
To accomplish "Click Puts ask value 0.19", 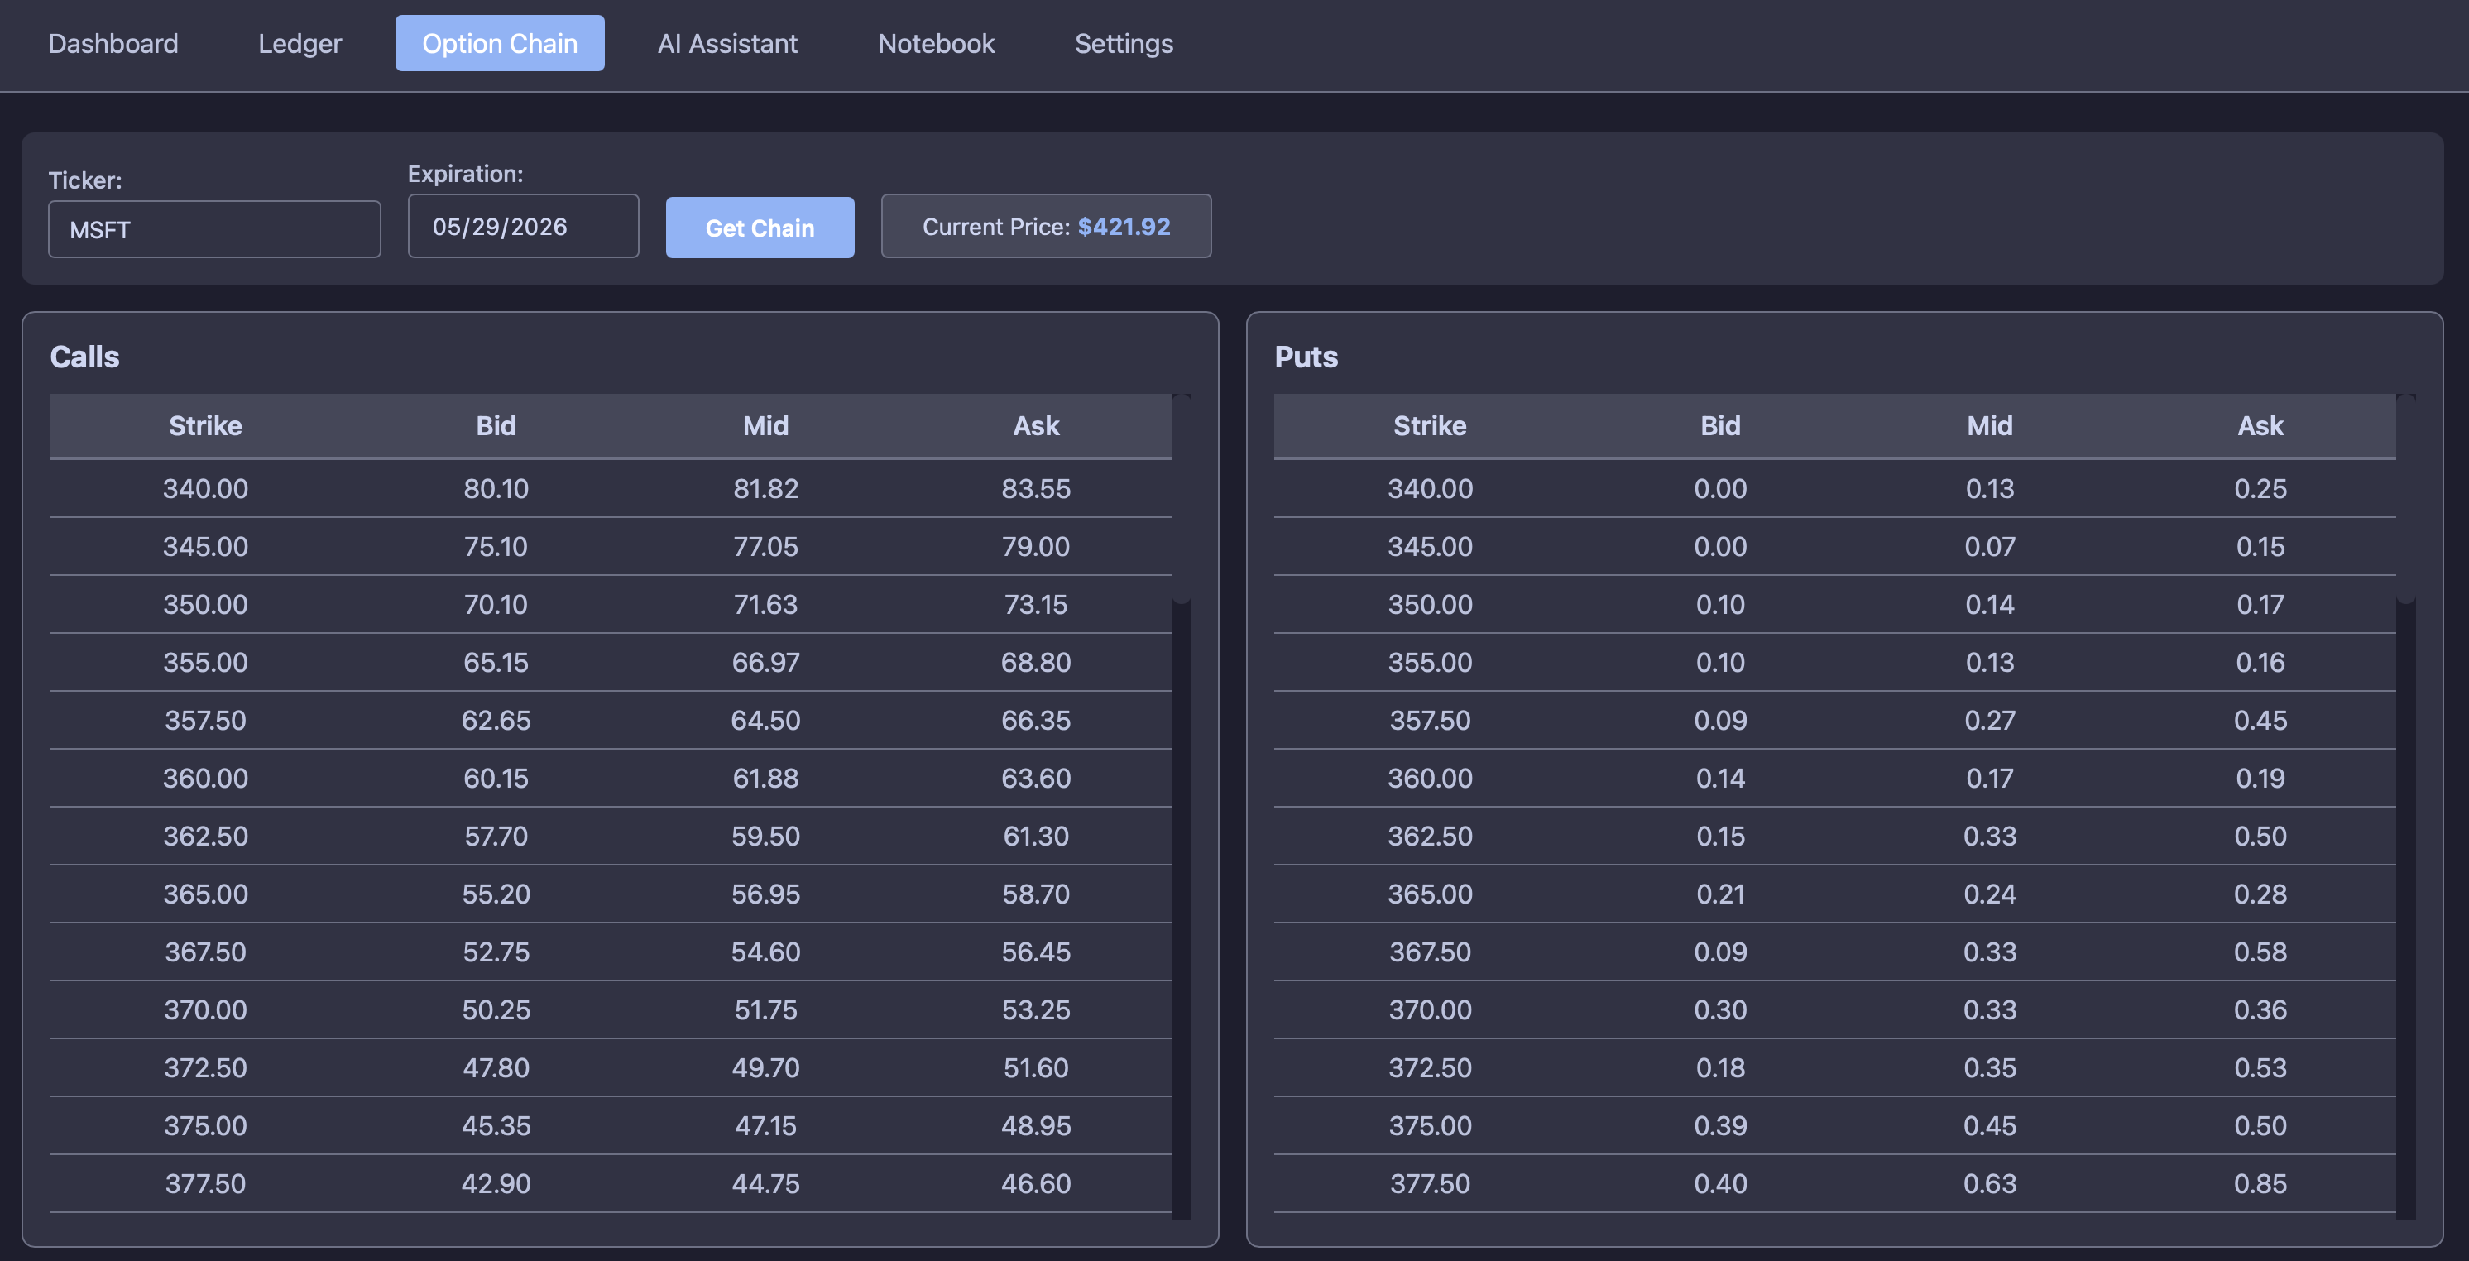I will (2260, 778).
